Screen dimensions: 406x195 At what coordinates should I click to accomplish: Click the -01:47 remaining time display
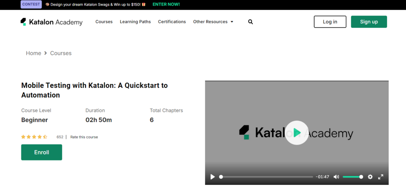pyautogui.click(x=322, y=177)
